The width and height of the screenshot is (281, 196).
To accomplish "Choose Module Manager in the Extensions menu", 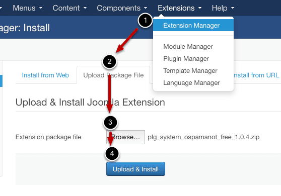I will point(188,47).
